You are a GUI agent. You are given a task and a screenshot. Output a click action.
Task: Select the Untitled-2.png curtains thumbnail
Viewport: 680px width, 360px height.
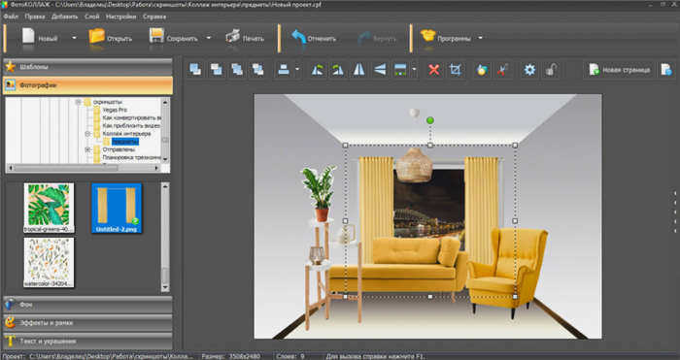[x=117, y=208]
